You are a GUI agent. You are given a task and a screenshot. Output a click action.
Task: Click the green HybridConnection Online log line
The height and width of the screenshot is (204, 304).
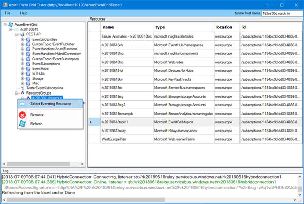pyautogui.click(x=139, y=182)
